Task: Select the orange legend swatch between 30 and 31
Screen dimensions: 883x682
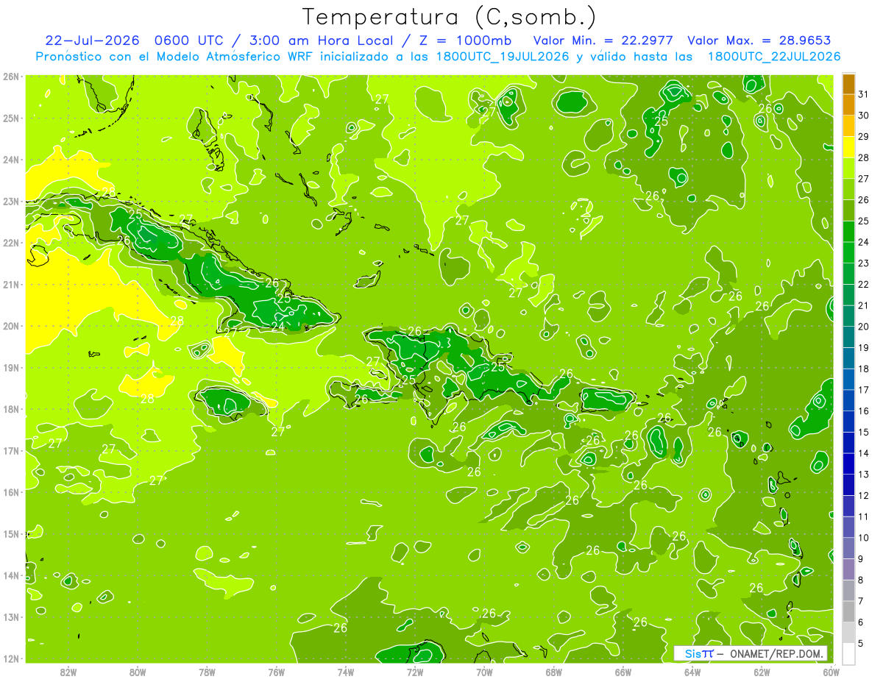Action: point(848,105)
